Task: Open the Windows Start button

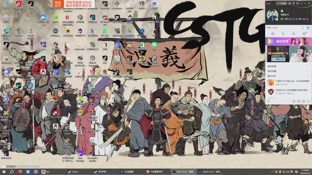Action: click(x=4, y=171)
